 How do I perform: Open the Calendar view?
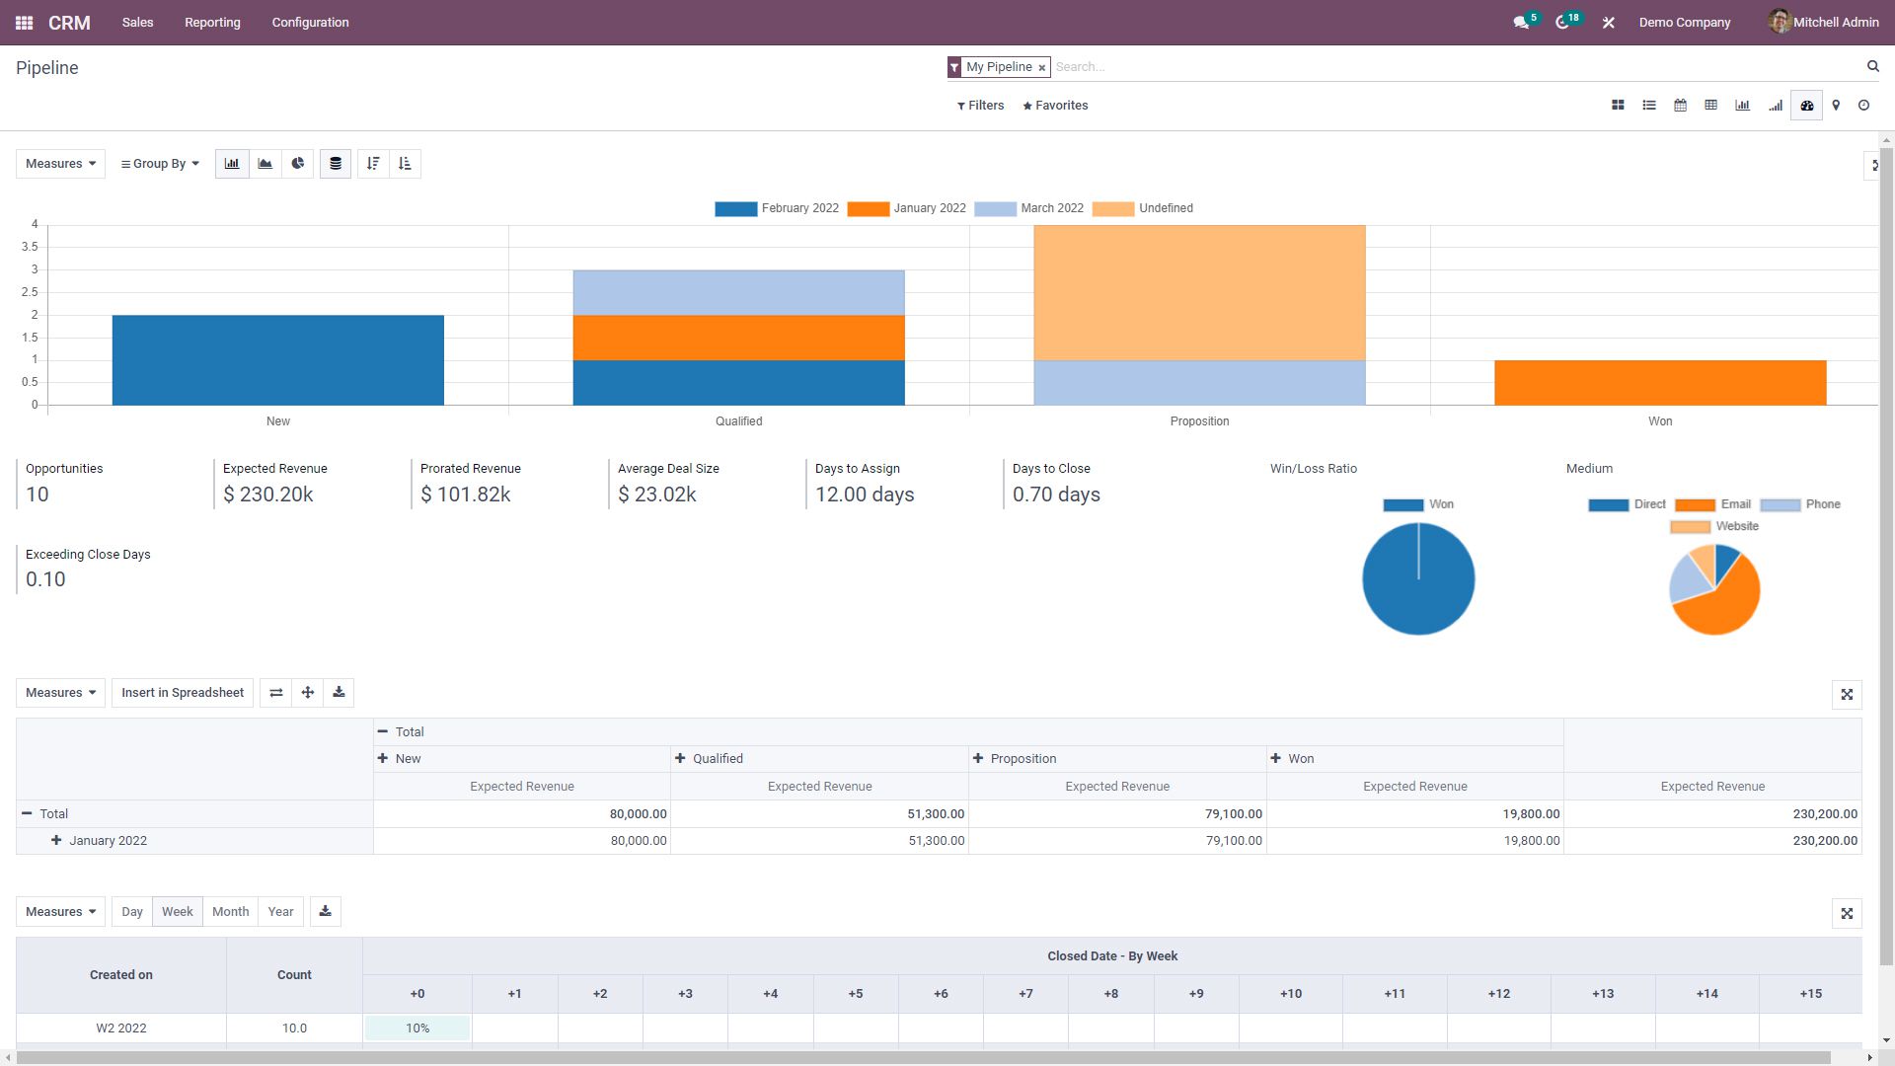[x=1680, y=106]
